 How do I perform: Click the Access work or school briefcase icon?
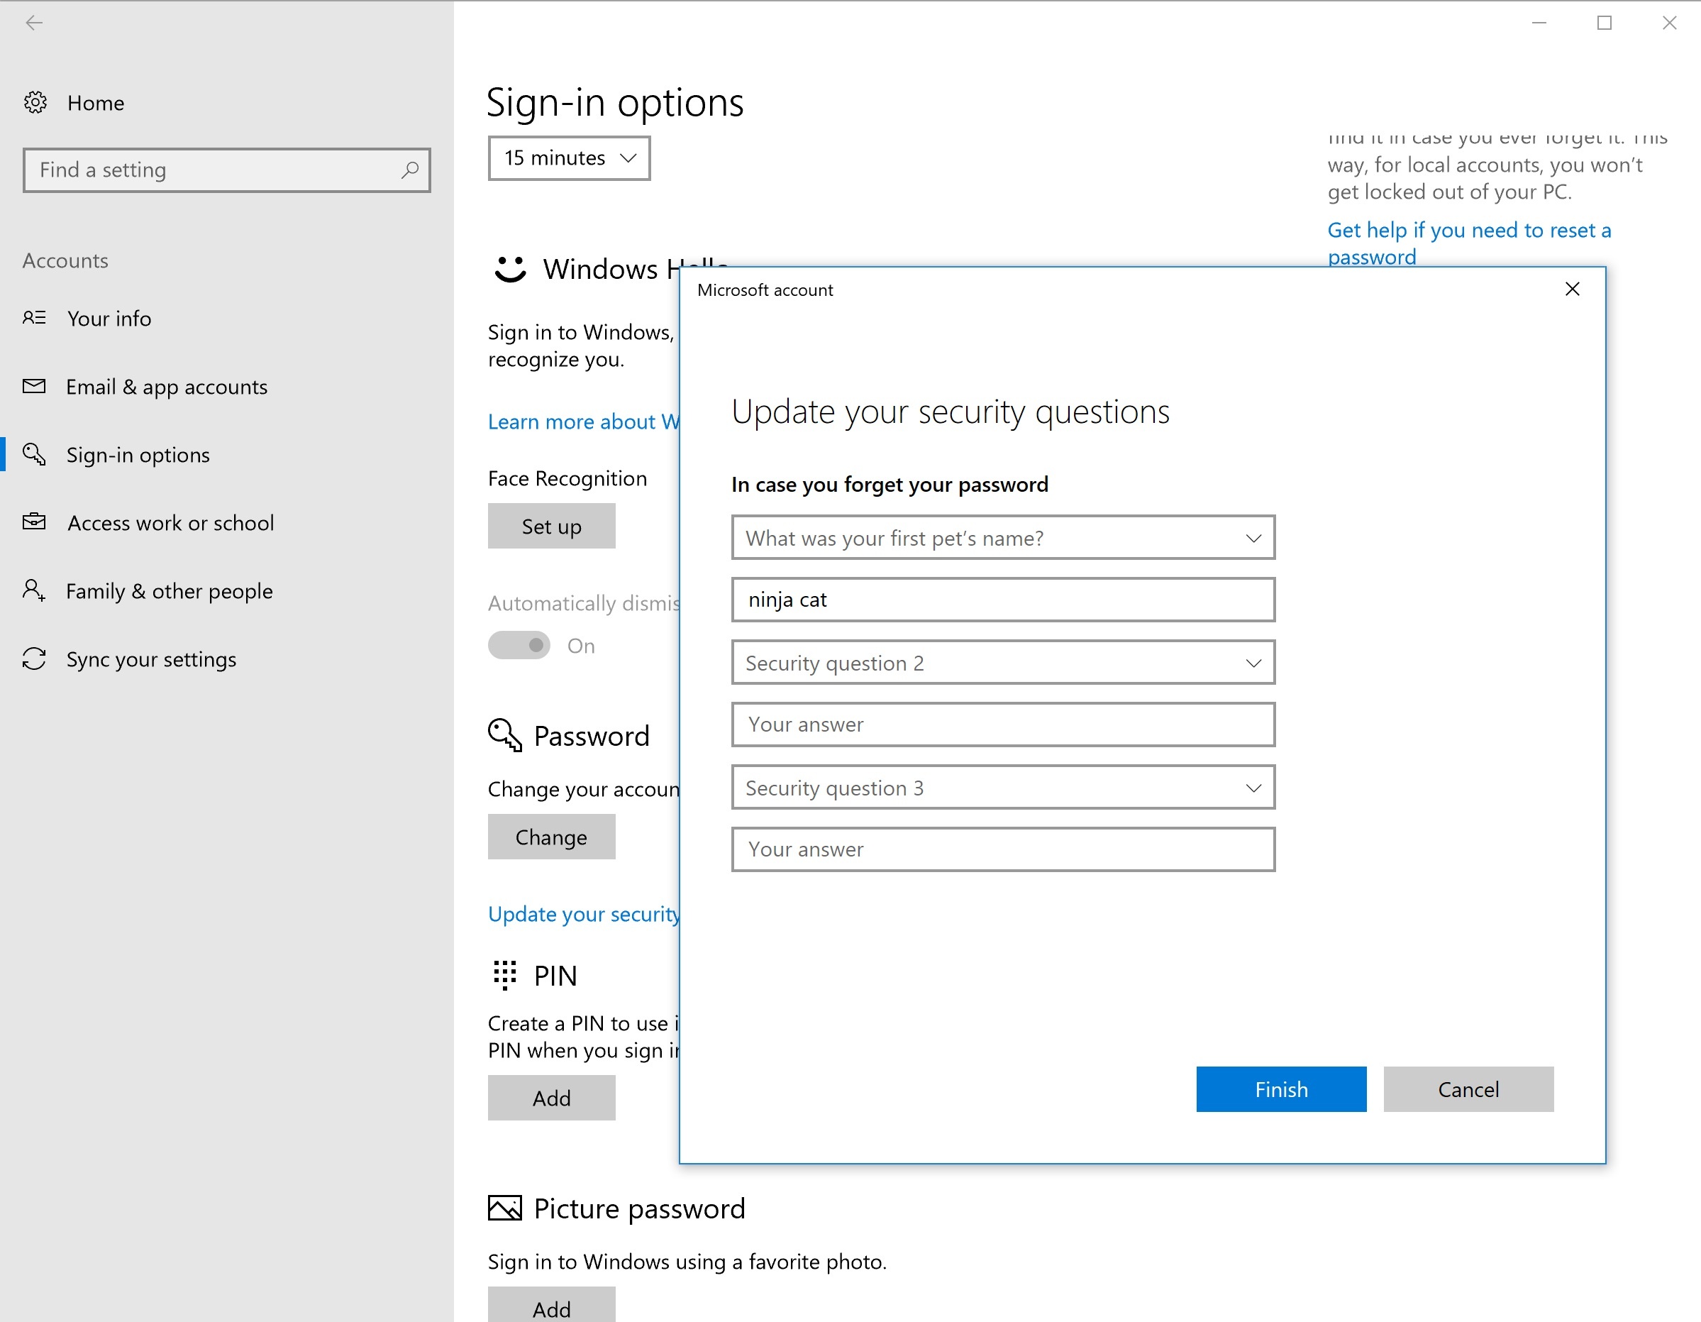(x=34, y=522)
